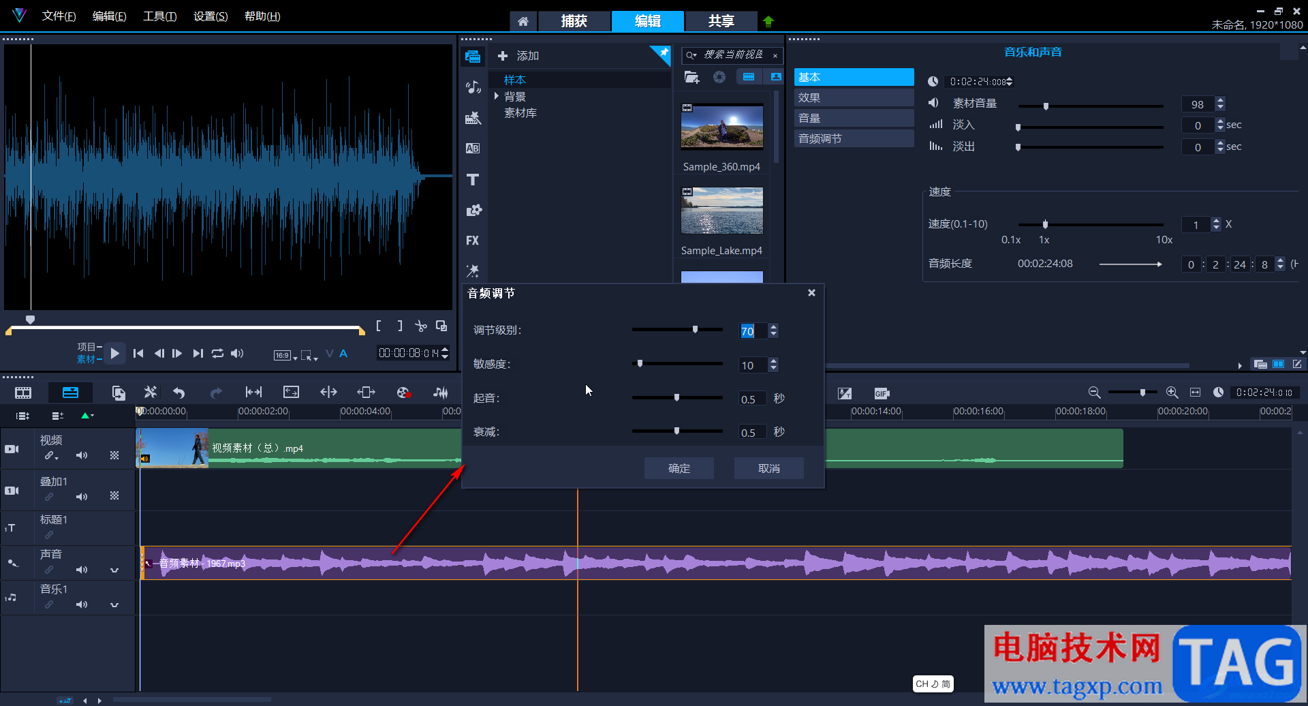Select 音频调节 in options panel
1308x706 pixels.
[x=854, y=138]
